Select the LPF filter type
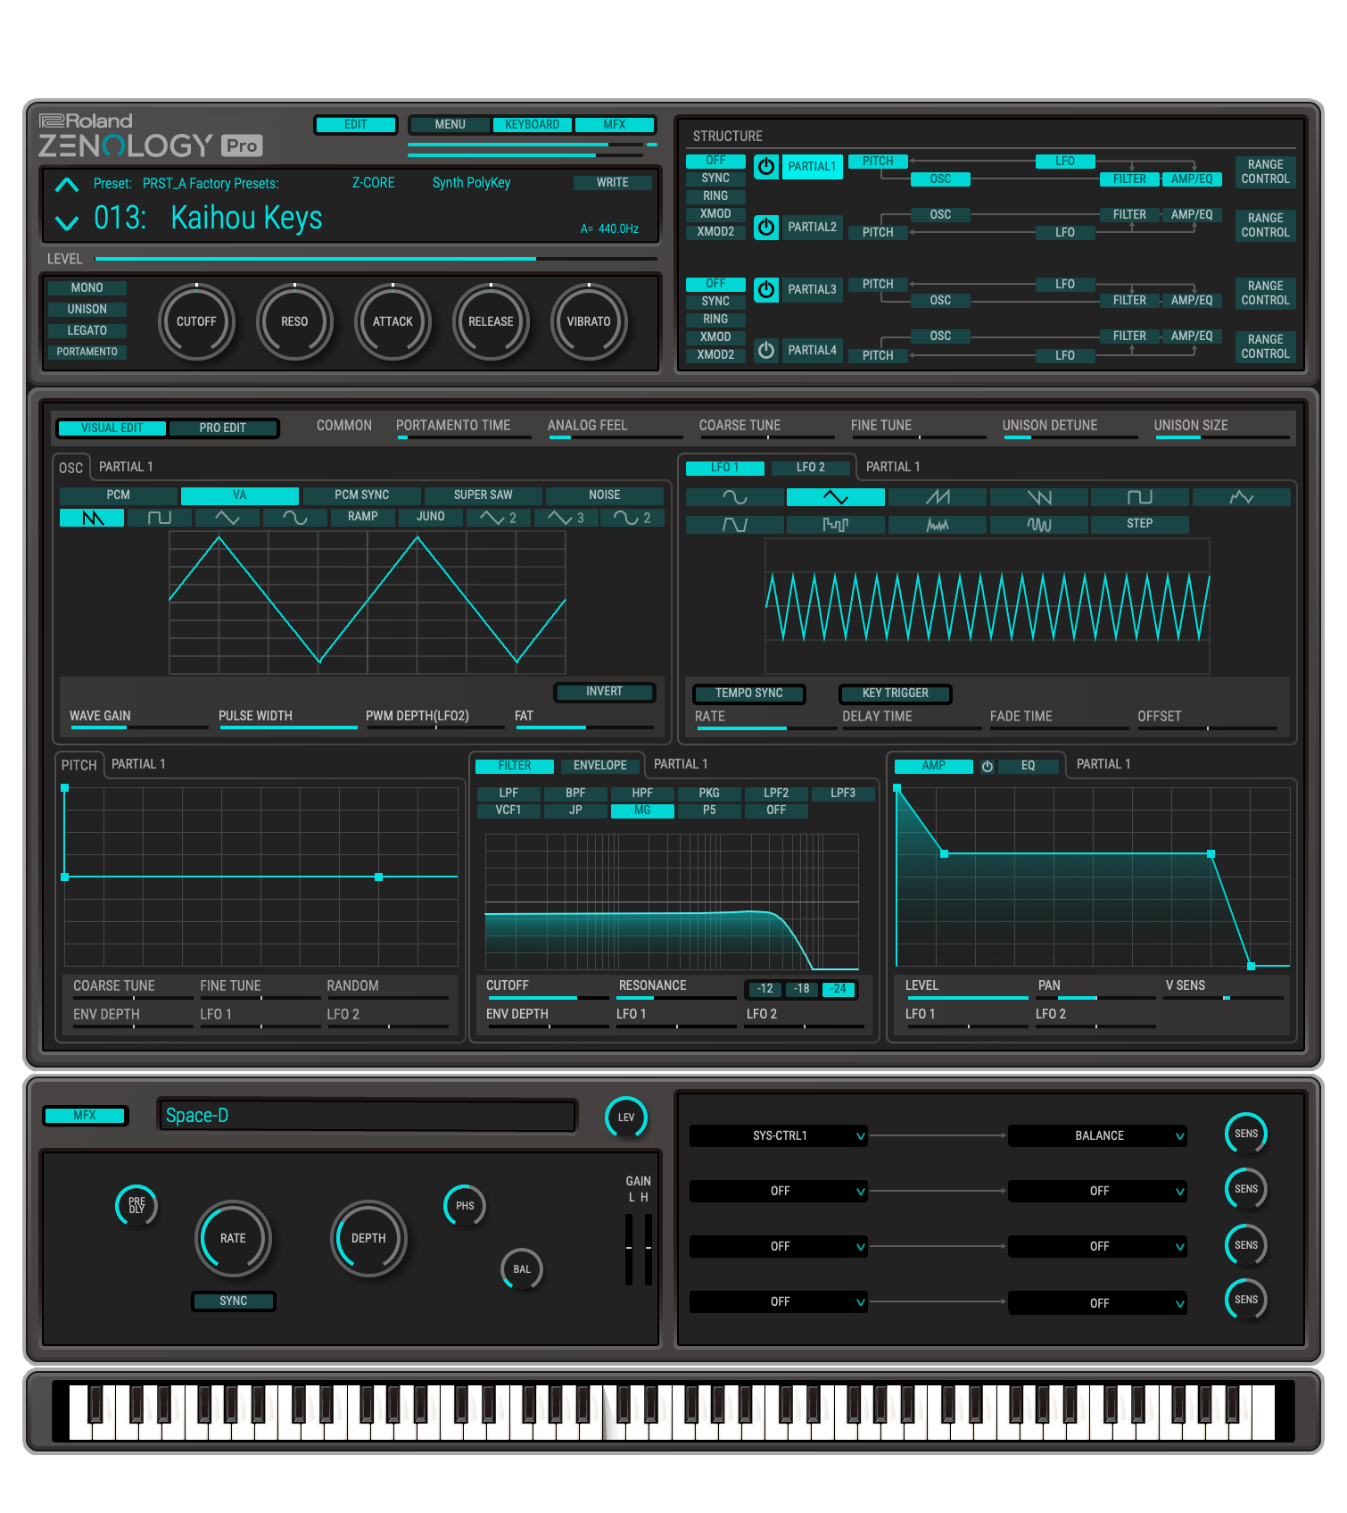The height and width of the screenshot is (1513, 1347). 508,793
